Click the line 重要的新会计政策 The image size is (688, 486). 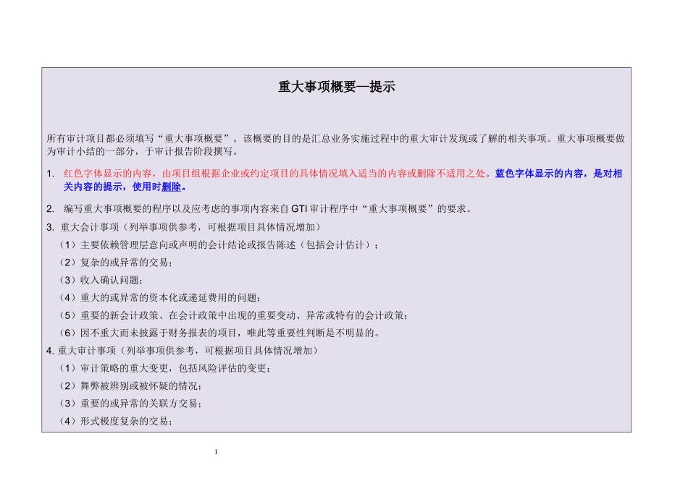pos(232,315)
